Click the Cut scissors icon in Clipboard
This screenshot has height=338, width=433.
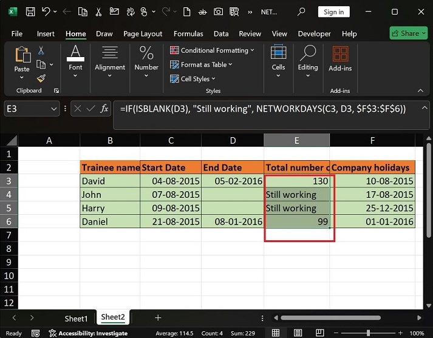click(41, 51)
